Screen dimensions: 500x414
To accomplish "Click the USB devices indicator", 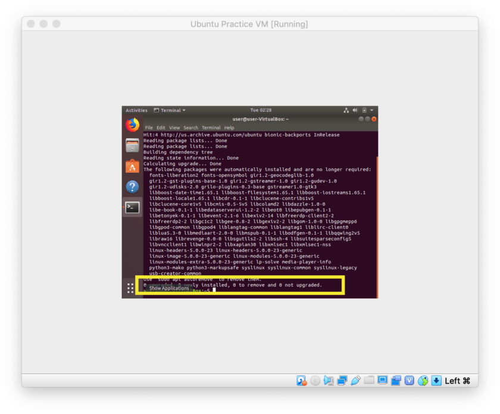I will pyautogui.click(x=355, y=381).
